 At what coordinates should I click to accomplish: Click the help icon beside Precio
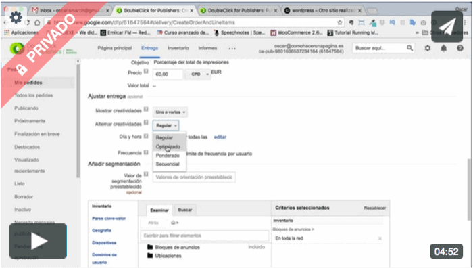pyautogui.click(x=146, y=71)
